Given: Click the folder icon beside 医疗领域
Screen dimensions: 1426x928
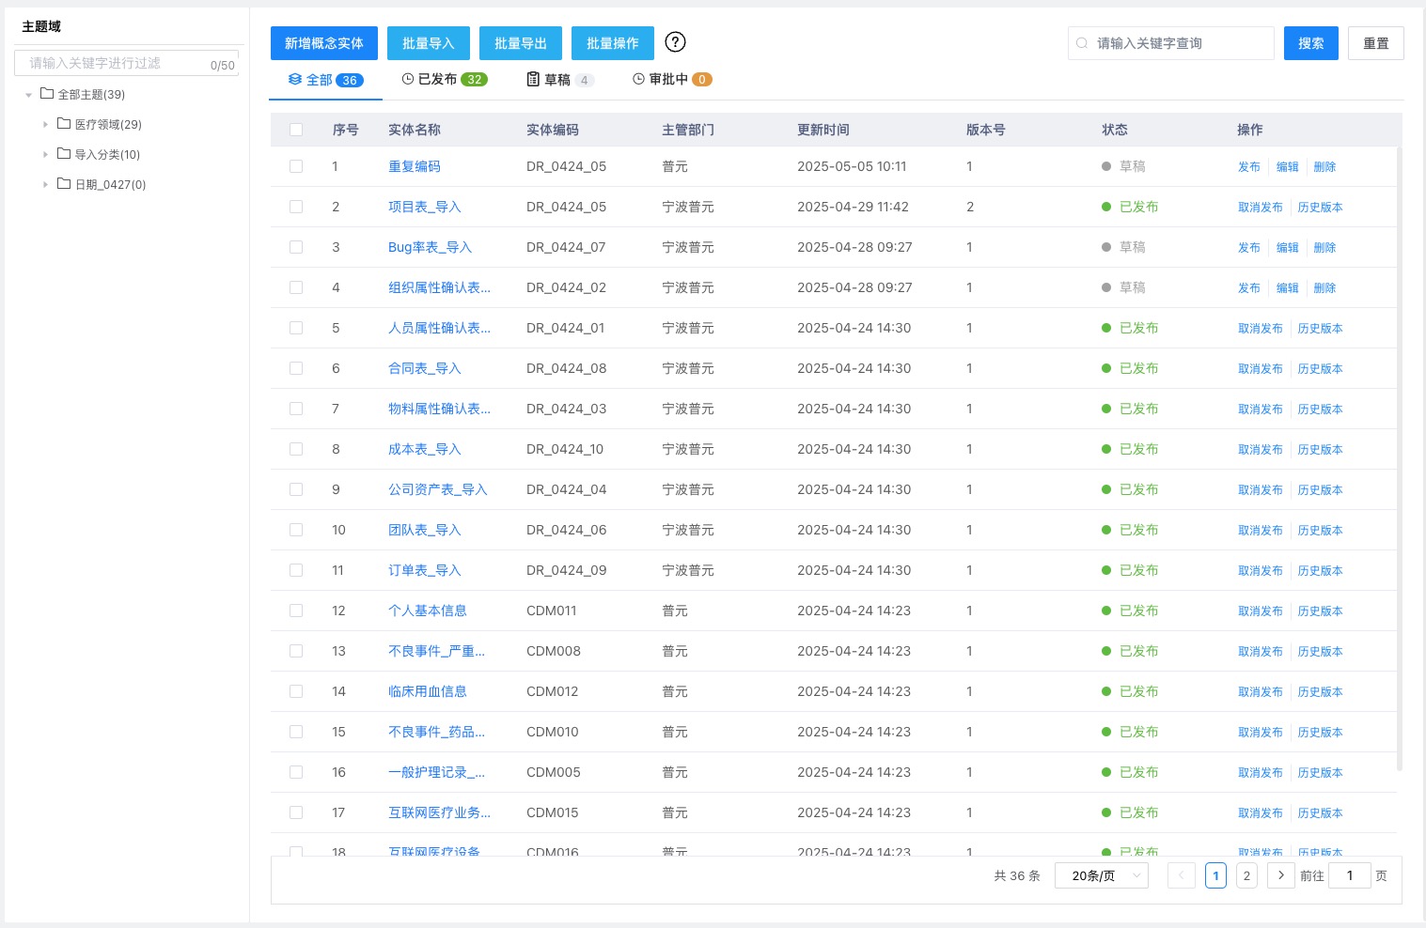Looking at the screenshot, I should (63, 124).
